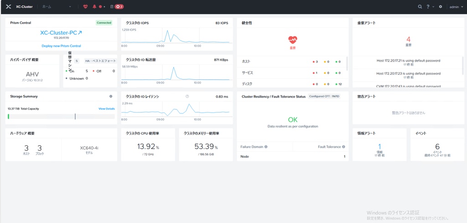This screenshot has width=467, height=223.
Task: Click the search magnifier icon
Action: click(420, 7)
